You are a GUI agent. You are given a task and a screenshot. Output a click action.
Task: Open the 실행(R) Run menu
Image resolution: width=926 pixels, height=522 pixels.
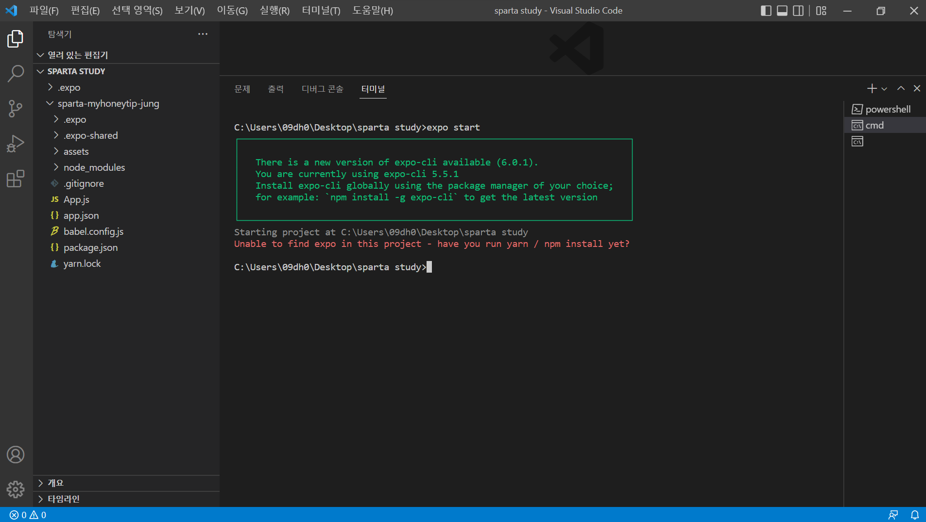point(274,10)
